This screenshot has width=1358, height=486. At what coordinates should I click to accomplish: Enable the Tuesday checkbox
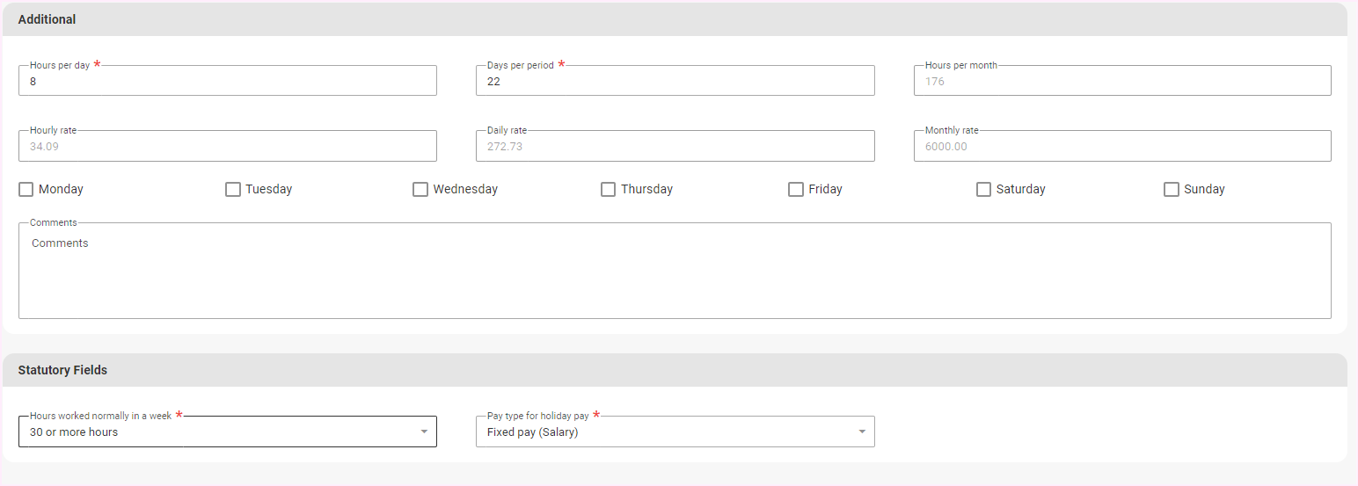pos(233,190)
